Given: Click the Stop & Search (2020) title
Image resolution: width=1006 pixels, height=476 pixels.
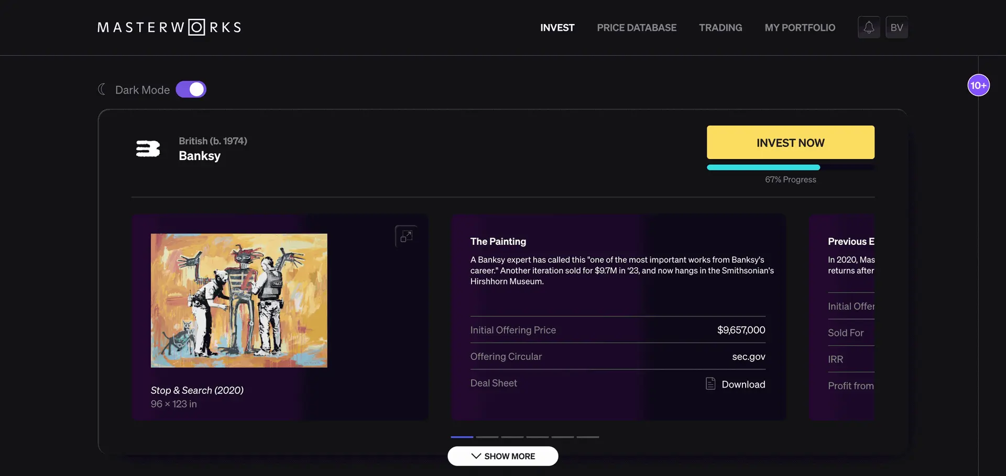Looking at the screenshot, I should [x=197, y=390].
